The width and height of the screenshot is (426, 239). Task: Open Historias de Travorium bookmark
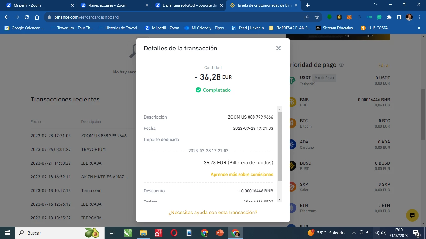pos(119,28)
